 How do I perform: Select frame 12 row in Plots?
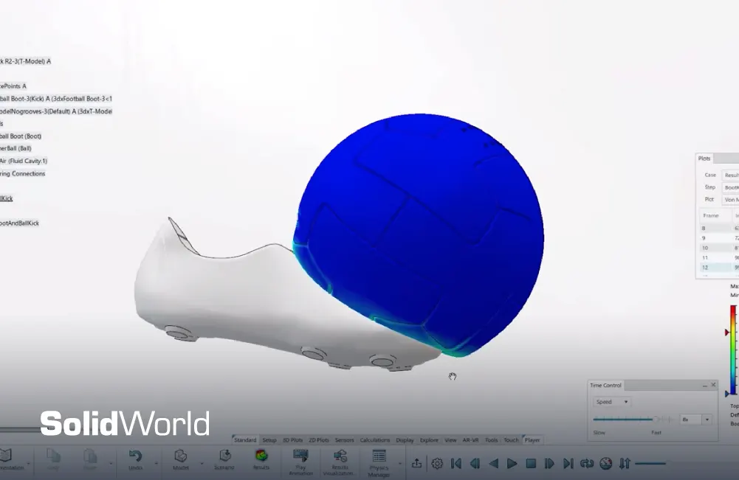coord(718,268)
